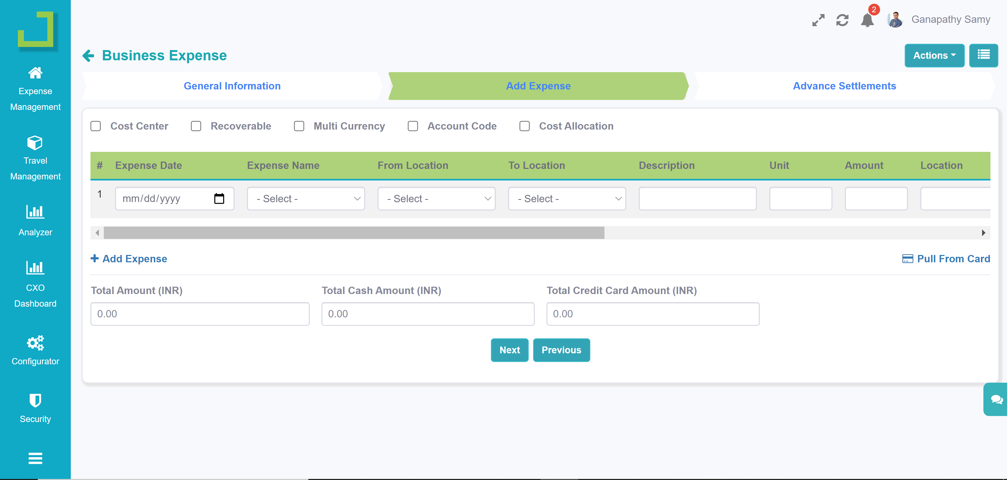Click the refresh icon in header
This screenshot has width=1007, height=480.
click(842, 20)
